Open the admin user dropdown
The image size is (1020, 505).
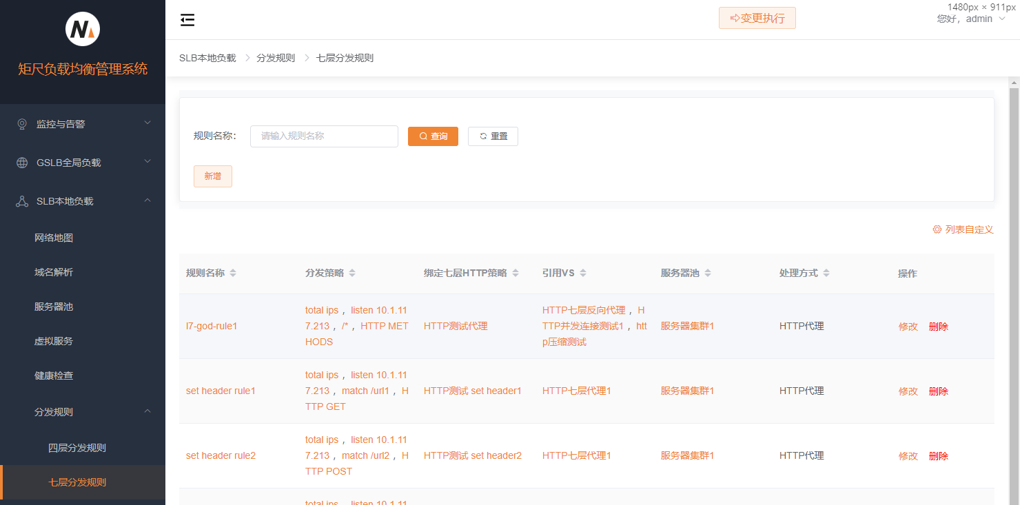coord(971,19)
